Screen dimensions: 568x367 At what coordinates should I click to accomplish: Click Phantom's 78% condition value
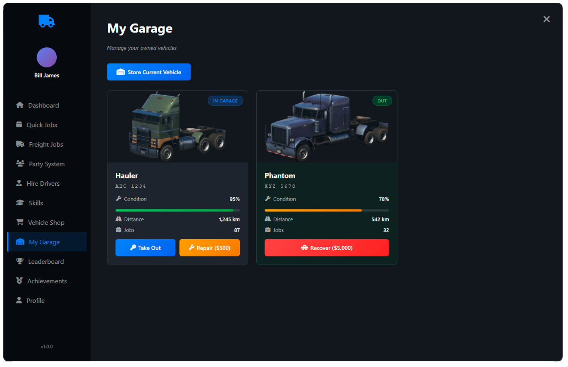(384, 199)
